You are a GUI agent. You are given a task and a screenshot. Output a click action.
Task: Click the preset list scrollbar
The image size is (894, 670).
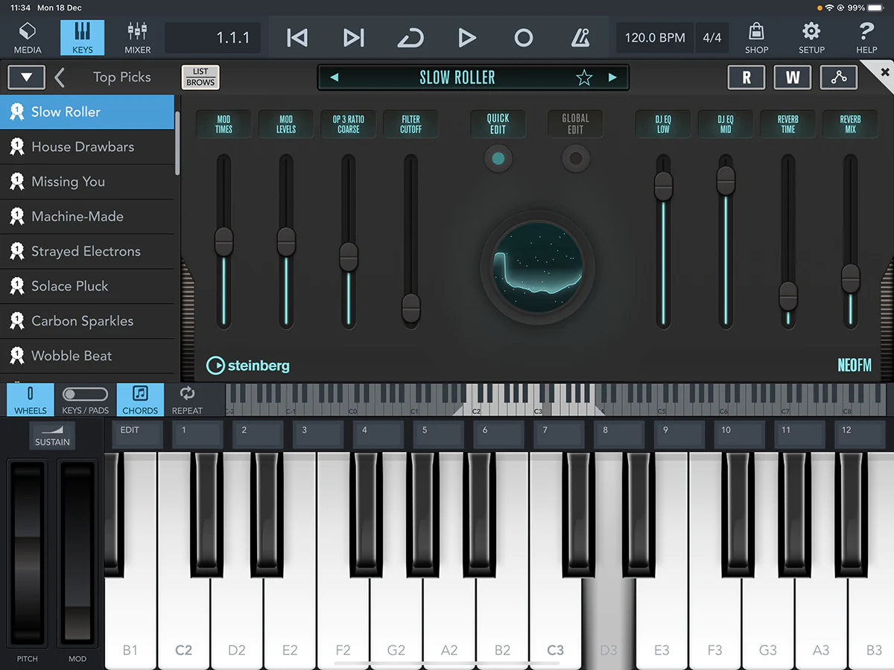177,143
